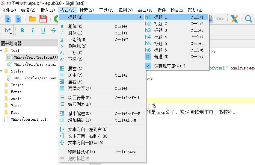Open the 帮助(H) menu
Screen dimensions: 255x165
[x=195, y=10]
